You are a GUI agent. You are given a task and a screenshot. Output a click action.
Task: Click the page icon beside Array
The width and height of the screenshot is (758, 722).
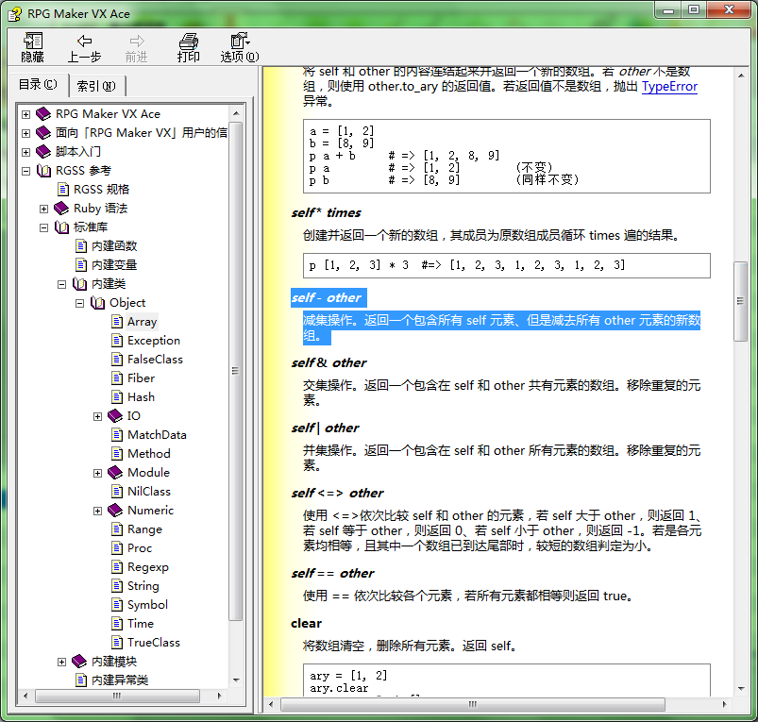(x=116, y=322)
